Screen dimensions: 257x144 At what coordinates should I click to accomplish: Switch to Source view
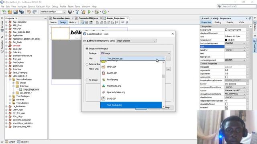click(53, 22)
